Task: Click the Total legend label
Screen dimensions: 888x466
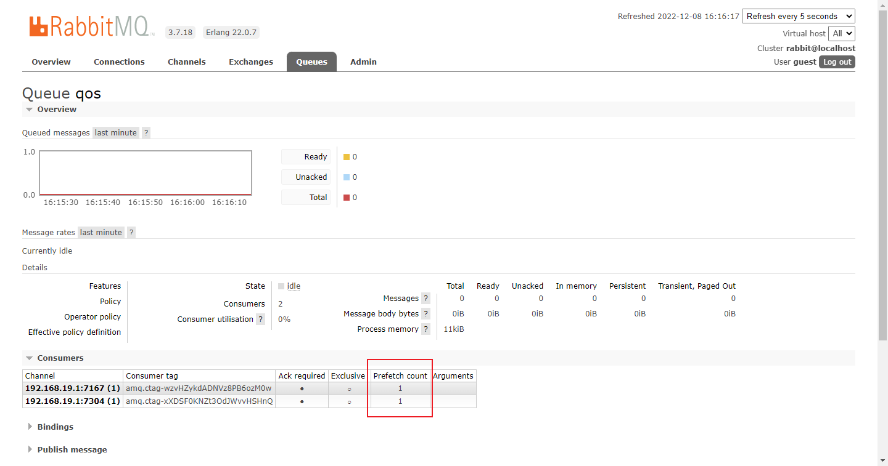Action: click(x=306, y=197)
